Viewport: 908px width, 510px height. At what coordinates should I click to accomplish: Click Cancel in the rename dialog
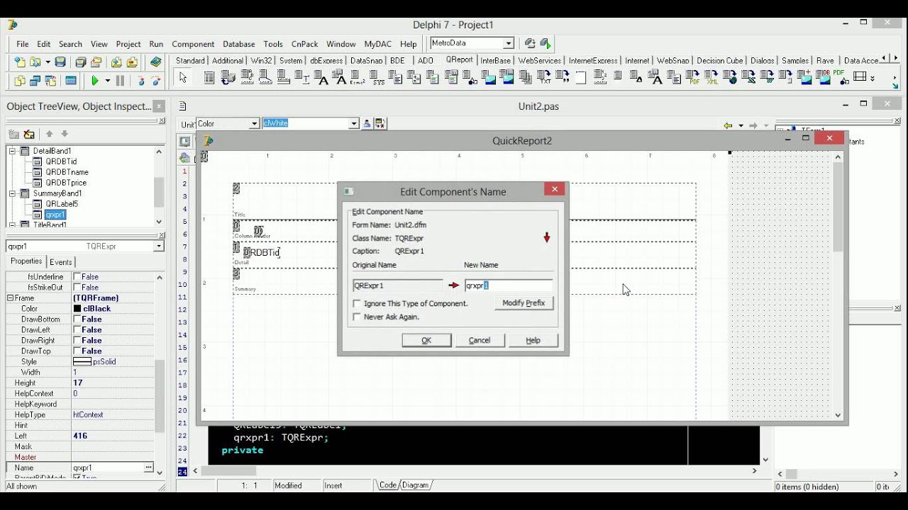480,341
